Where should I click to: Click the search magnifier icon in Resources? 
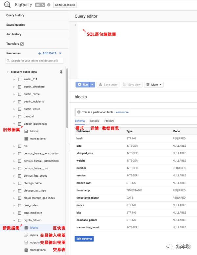coord(8,61)
